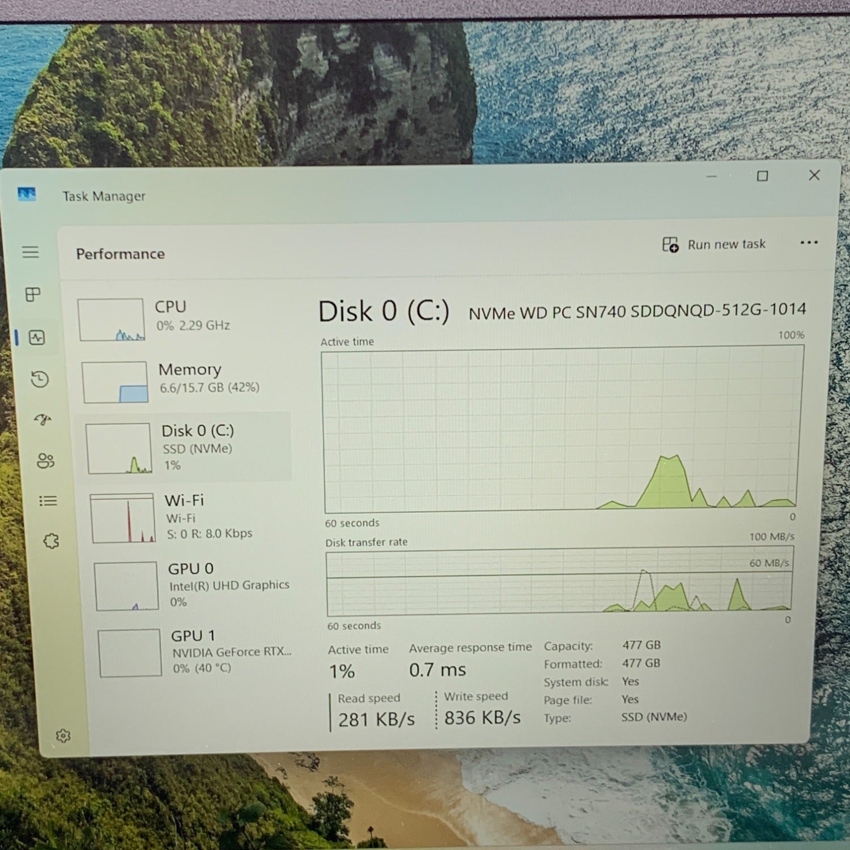Open the hamburger navigation menu
The height and width of the screenshot is (850, 850).
tap(31, 252)
